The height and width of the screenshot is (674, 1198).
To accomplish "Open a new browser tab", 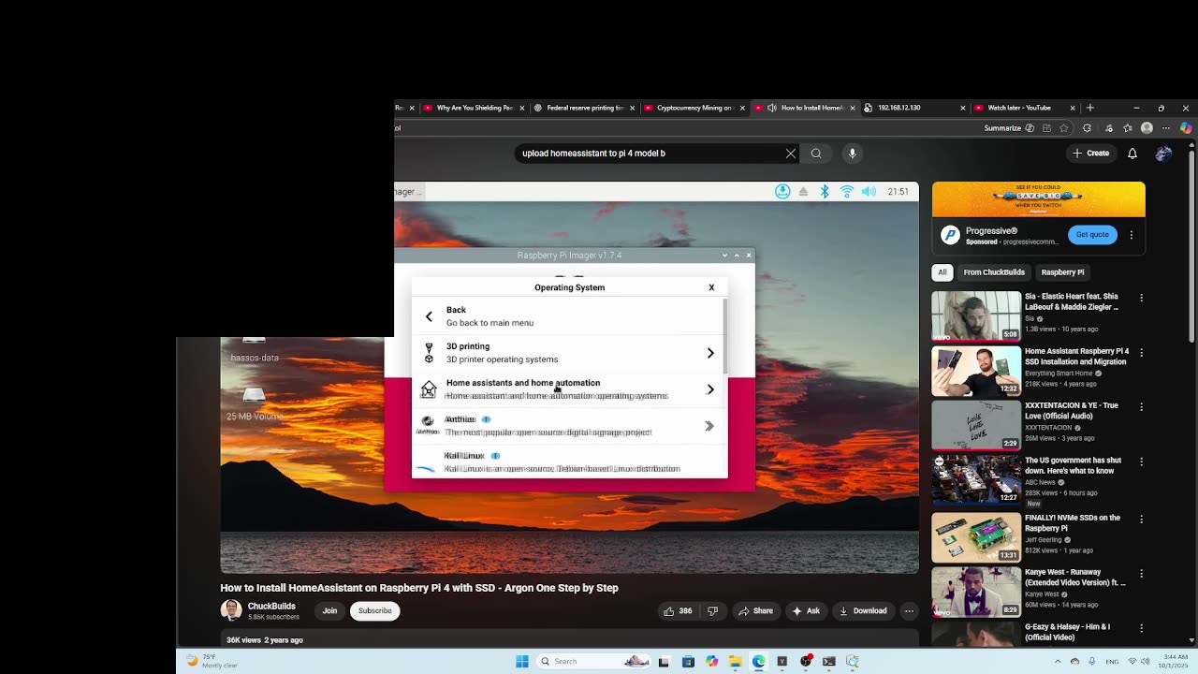I will (1089, 108).
